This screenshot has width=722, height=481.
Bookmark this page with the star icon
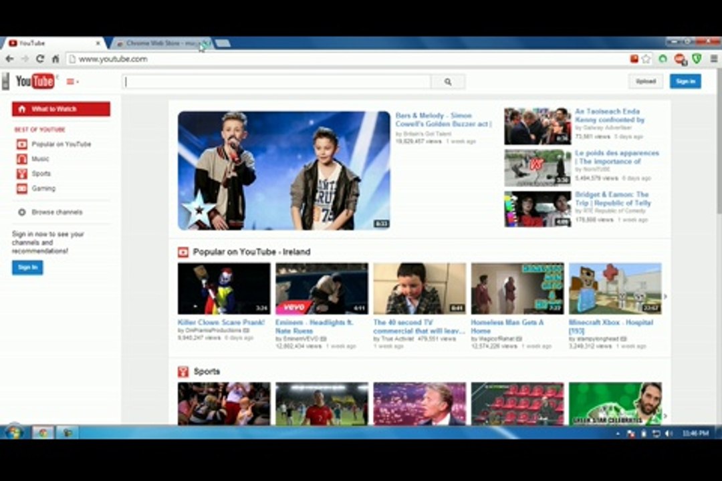coord(646,59)
